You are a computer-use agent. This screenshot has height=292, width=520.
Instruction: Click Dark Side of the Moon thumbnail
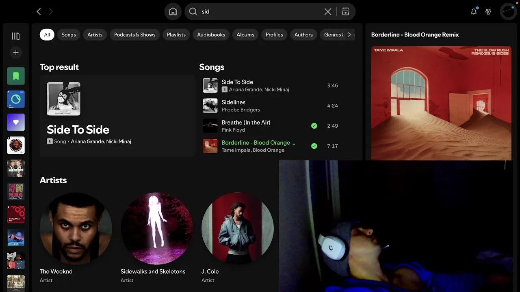(210, 126)
